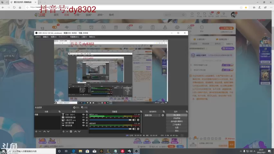274x154 pixels.
Task: Open the first menu (File) in OBS menu bar
Action: 38,37
